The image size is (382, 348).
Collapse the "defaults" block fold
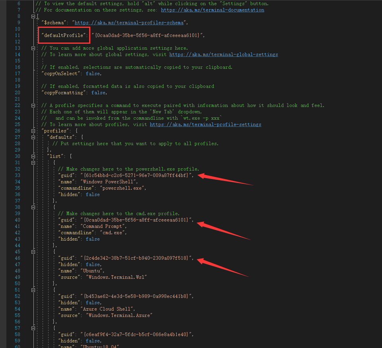tap(33, 137)
